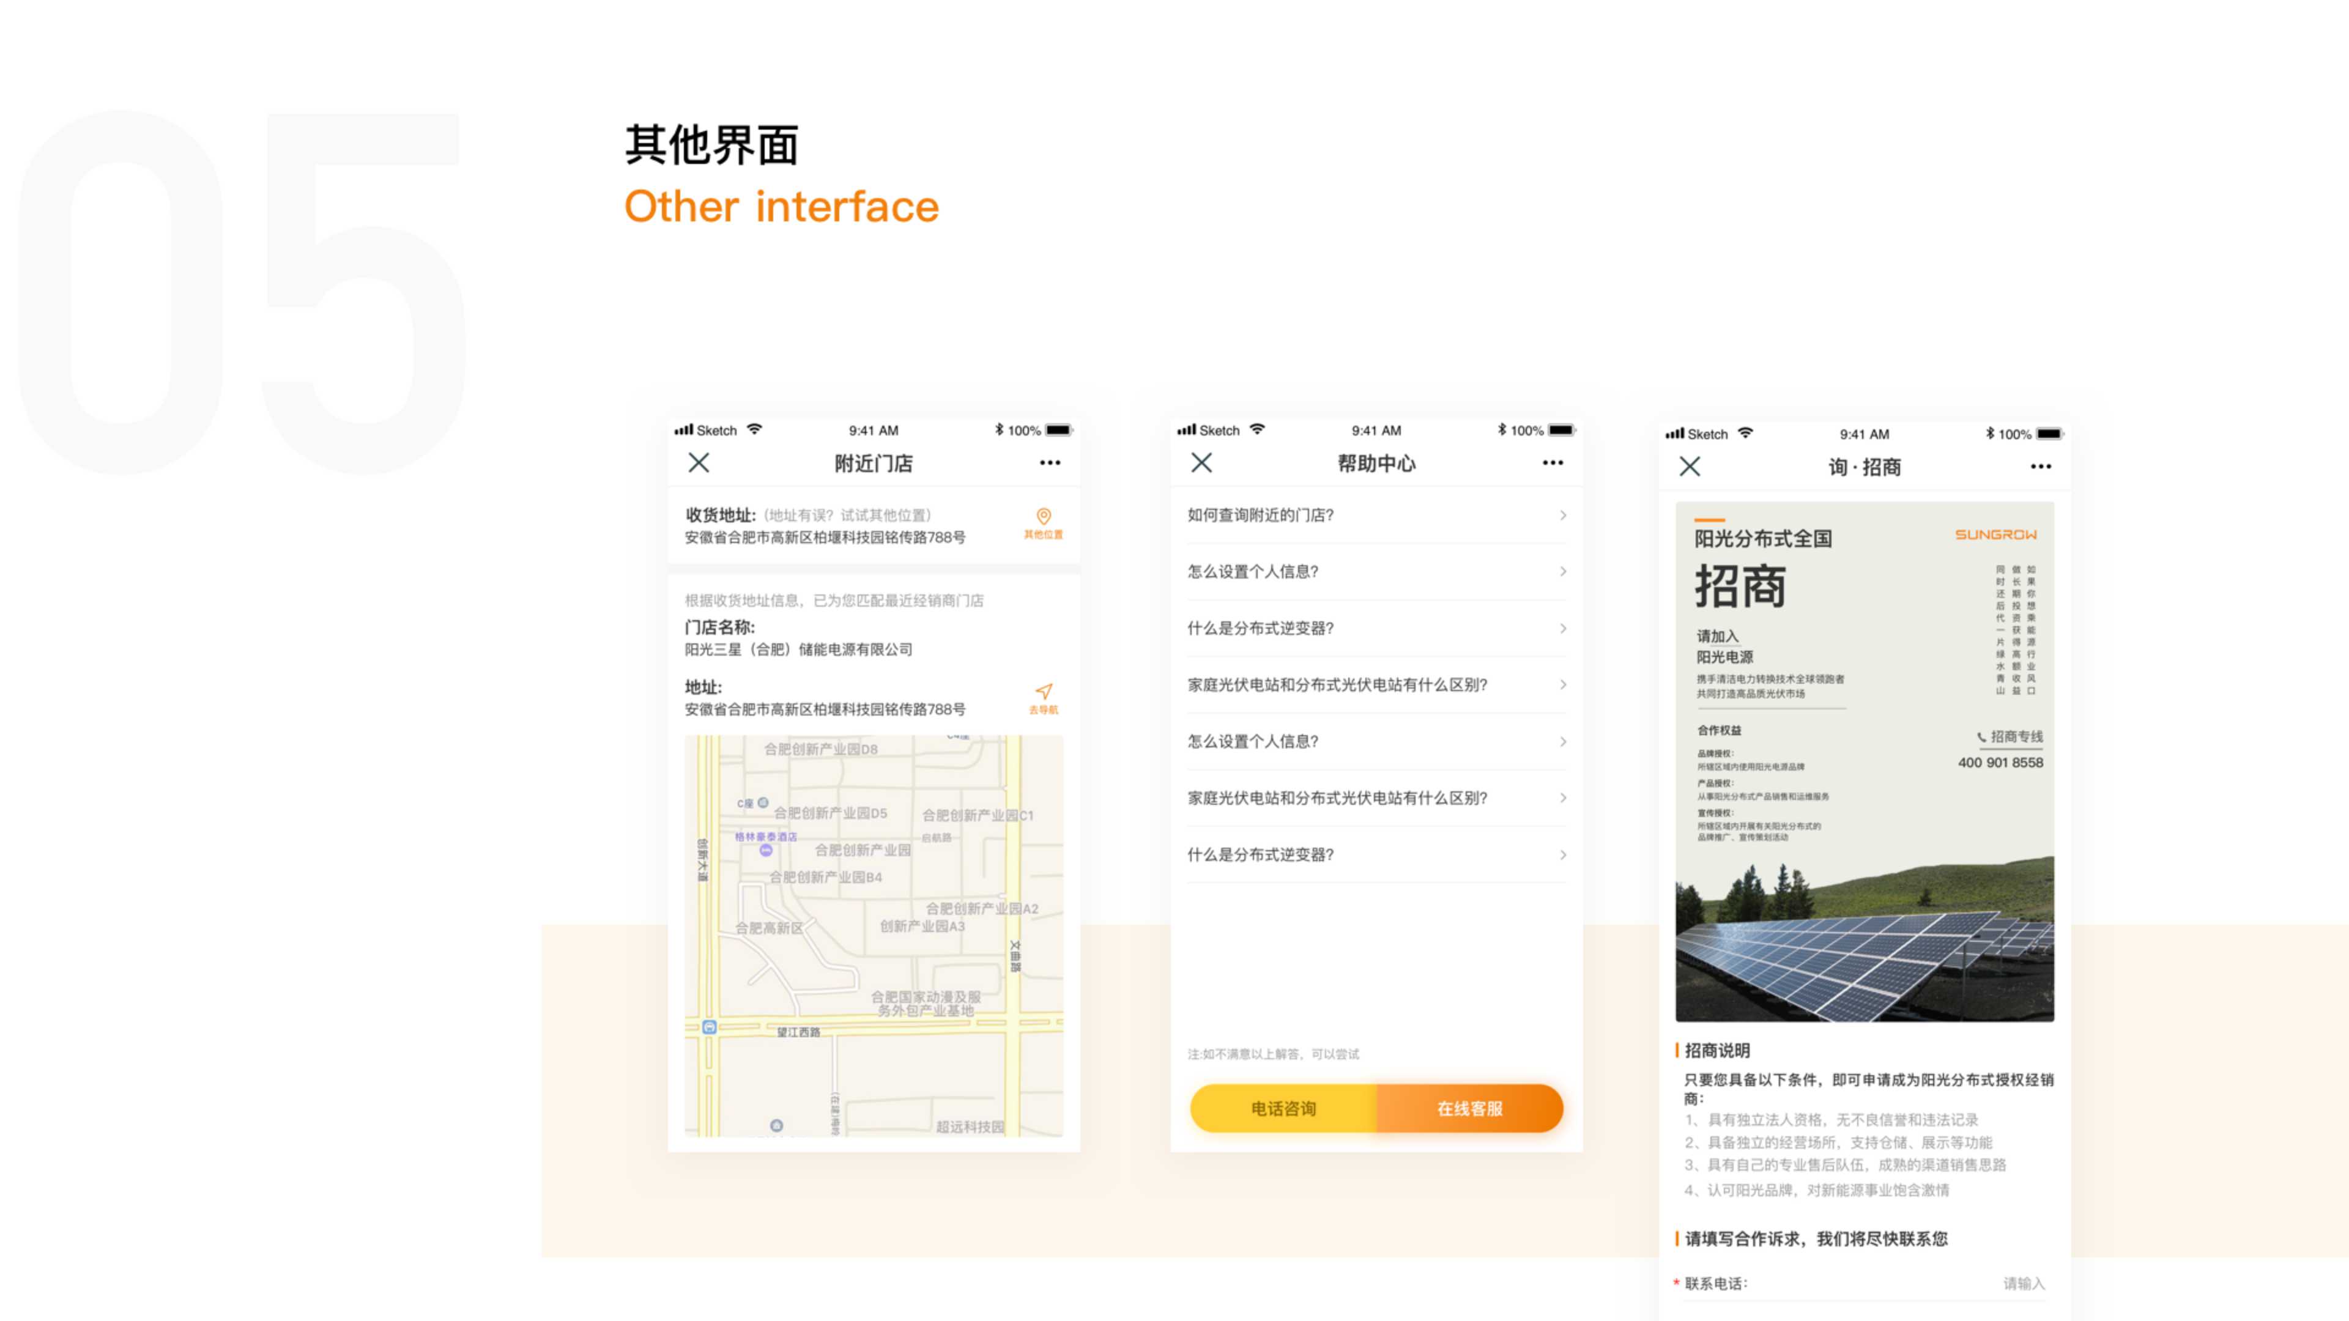Expand chevron for first 家庭光伏电站和分布式光伏电站有什么区别?
Viewport: 2349px width, 1321px height.
coord(1563,686)
